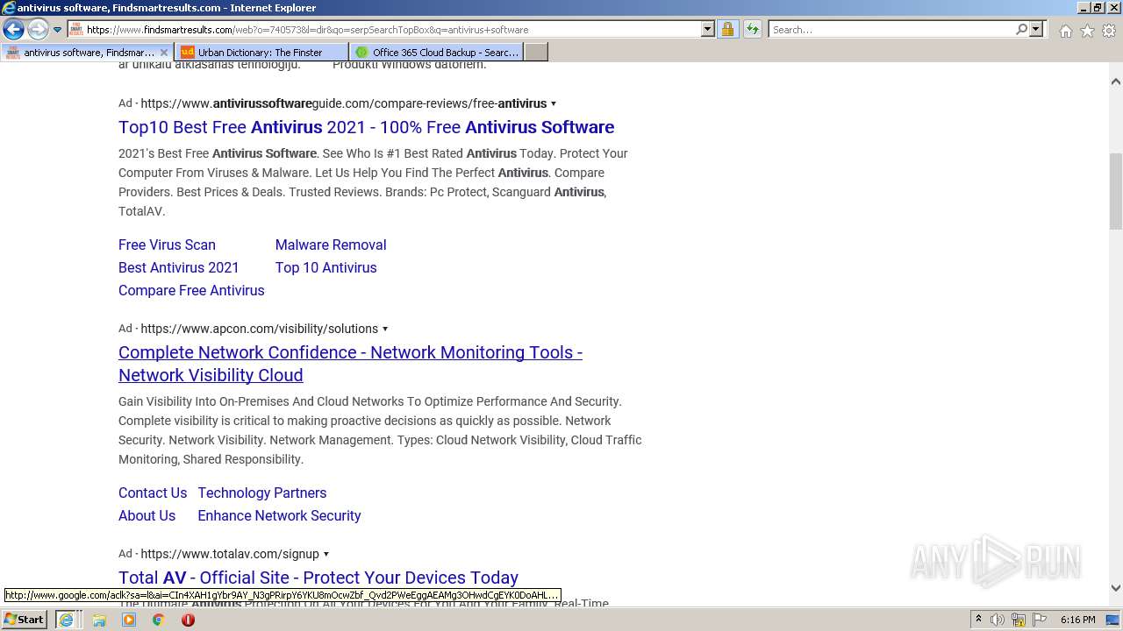The width and height of the screenshot is (1123, 631).
Task: Switch to Urban Dictionary: The Finster tab
Action: click(x=261, y=52)
